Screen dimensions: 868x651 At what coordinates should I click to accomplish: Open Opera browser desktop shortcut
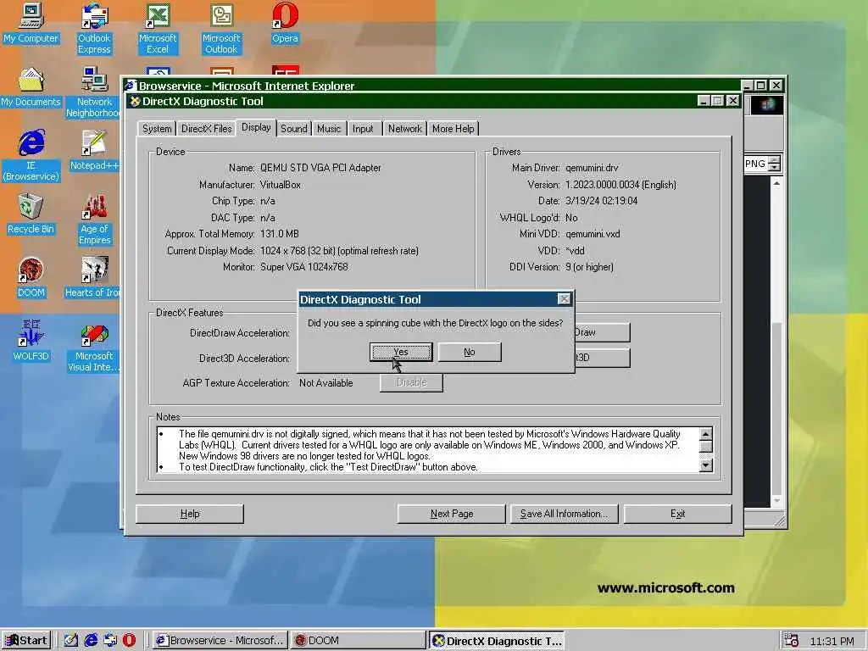pos(285,23)
